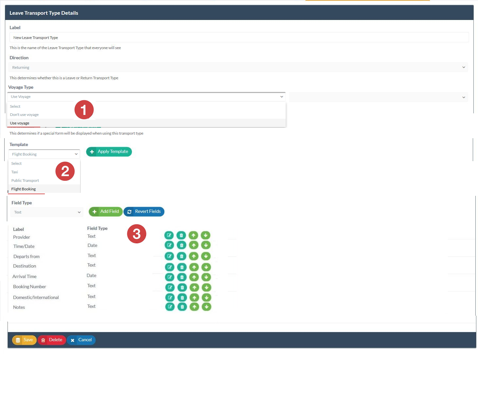478x393 pixels.
Task: Move the Domestic/International field down
Action: point(207,298)
